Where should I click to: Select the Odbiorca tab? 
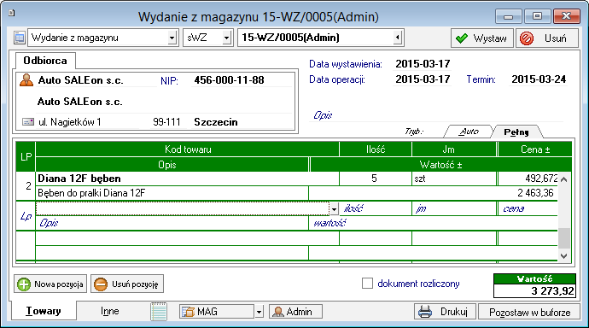pyautogui.click(x=45, y=61)
